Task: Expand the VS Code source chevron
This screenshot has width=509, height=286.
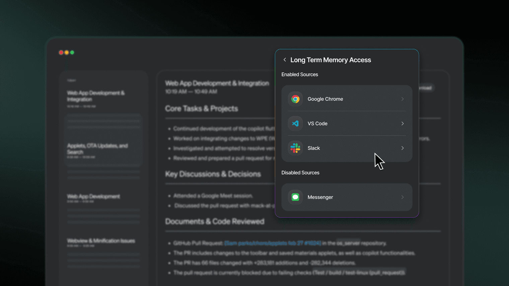Action: coord(403,123)
